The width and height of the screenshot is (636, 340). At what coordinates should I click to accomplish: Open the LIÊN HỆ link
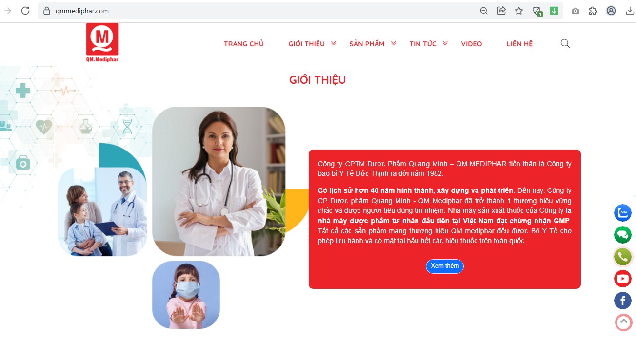click(x=519, y=44)
